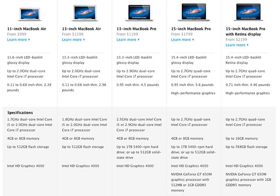Click the From $2199 price text

(236, 39)
